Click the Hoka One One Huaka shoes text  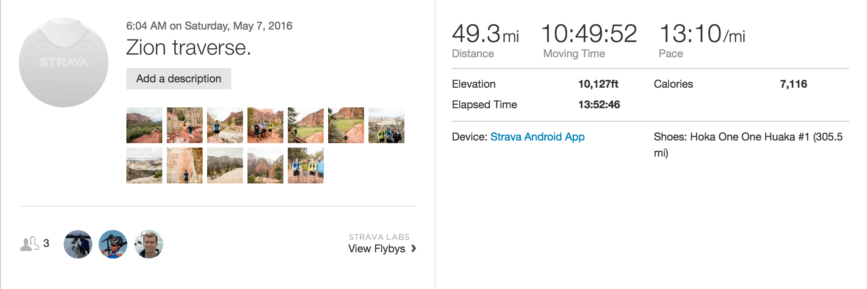748,137
